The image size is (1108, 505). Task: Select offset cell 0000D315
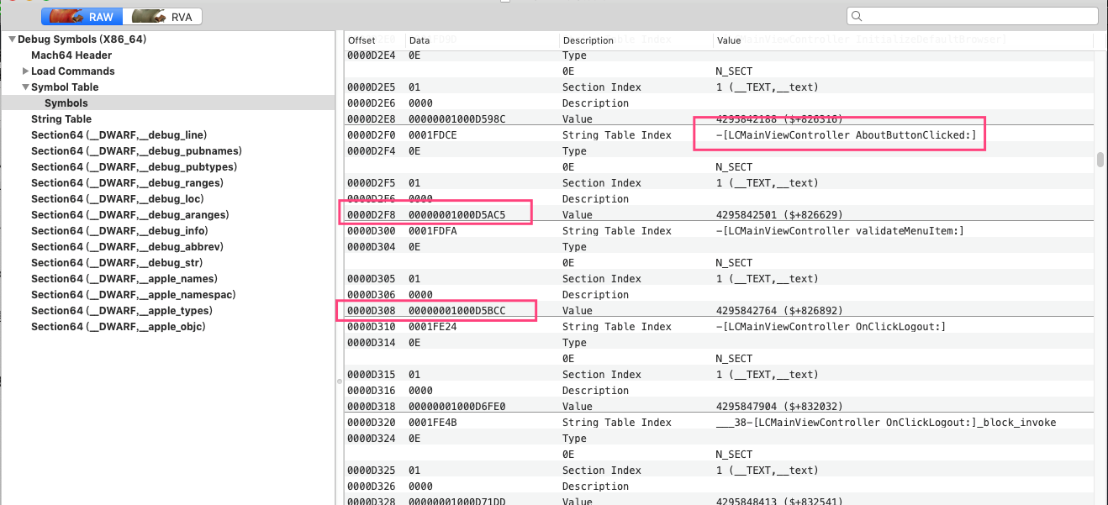tap(371, 375)
